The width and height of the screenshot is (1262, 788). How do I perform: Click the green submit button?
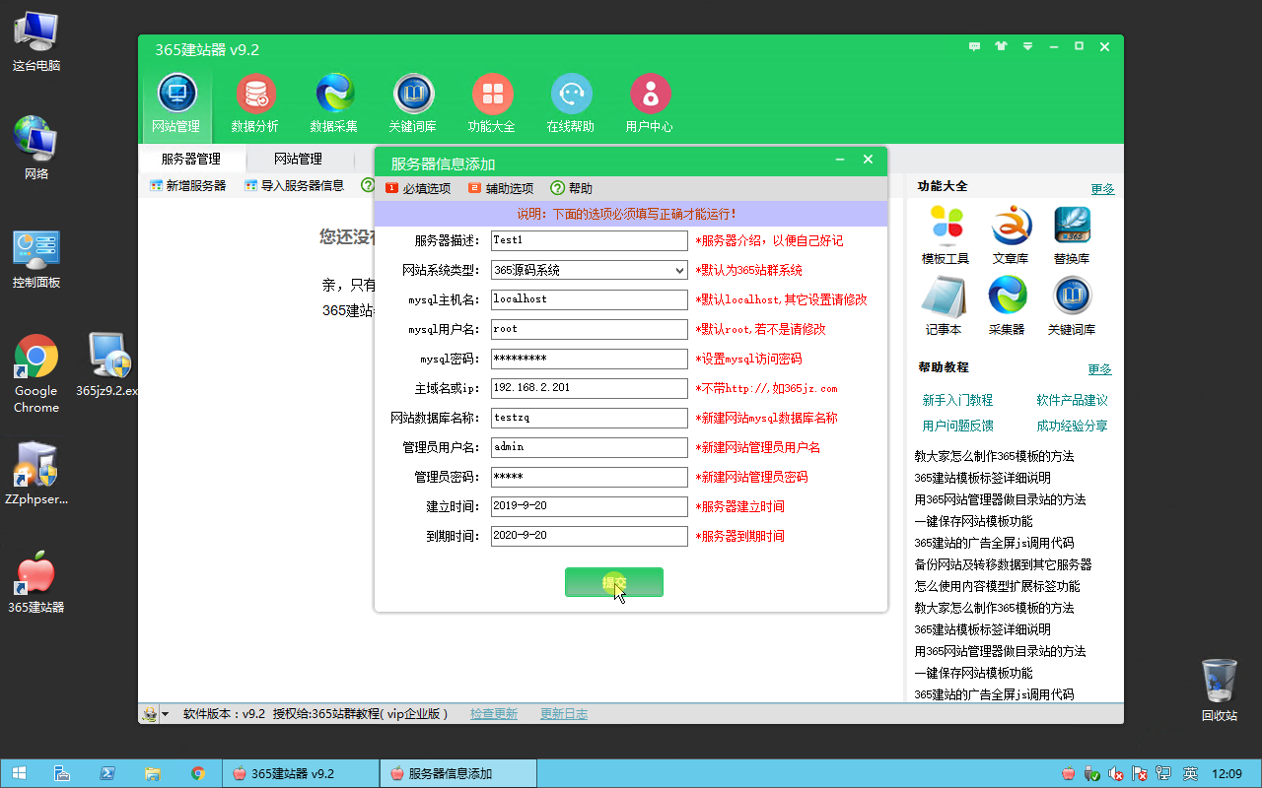(x=614, y=582)
